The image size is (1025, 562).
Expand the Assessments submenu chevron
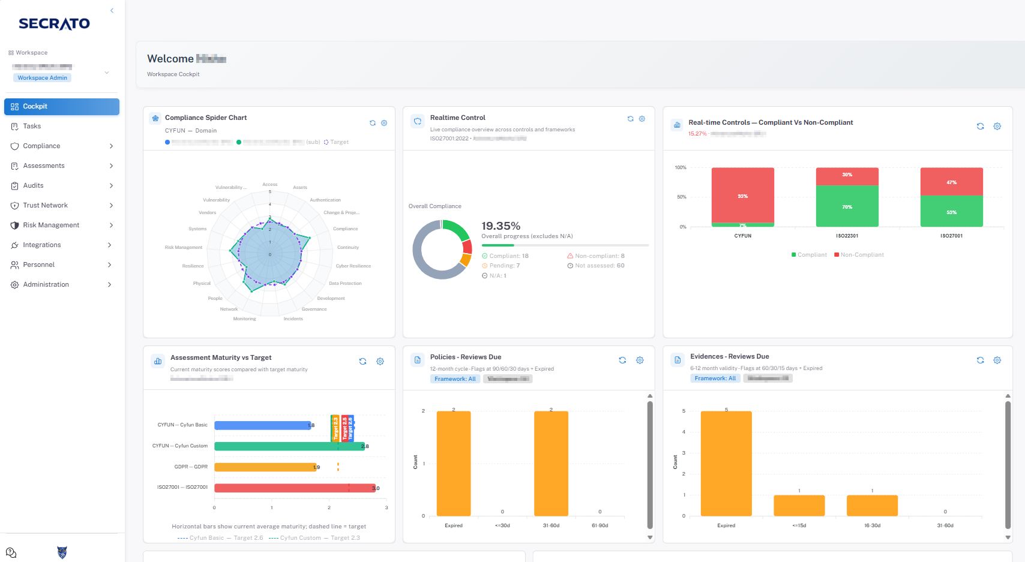[111, 166]
